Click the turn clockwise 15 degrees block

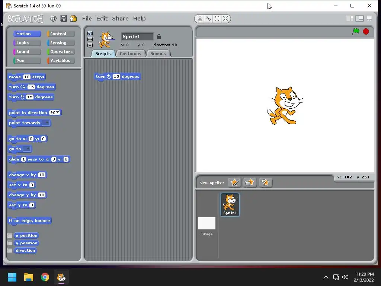pos(32,87)
